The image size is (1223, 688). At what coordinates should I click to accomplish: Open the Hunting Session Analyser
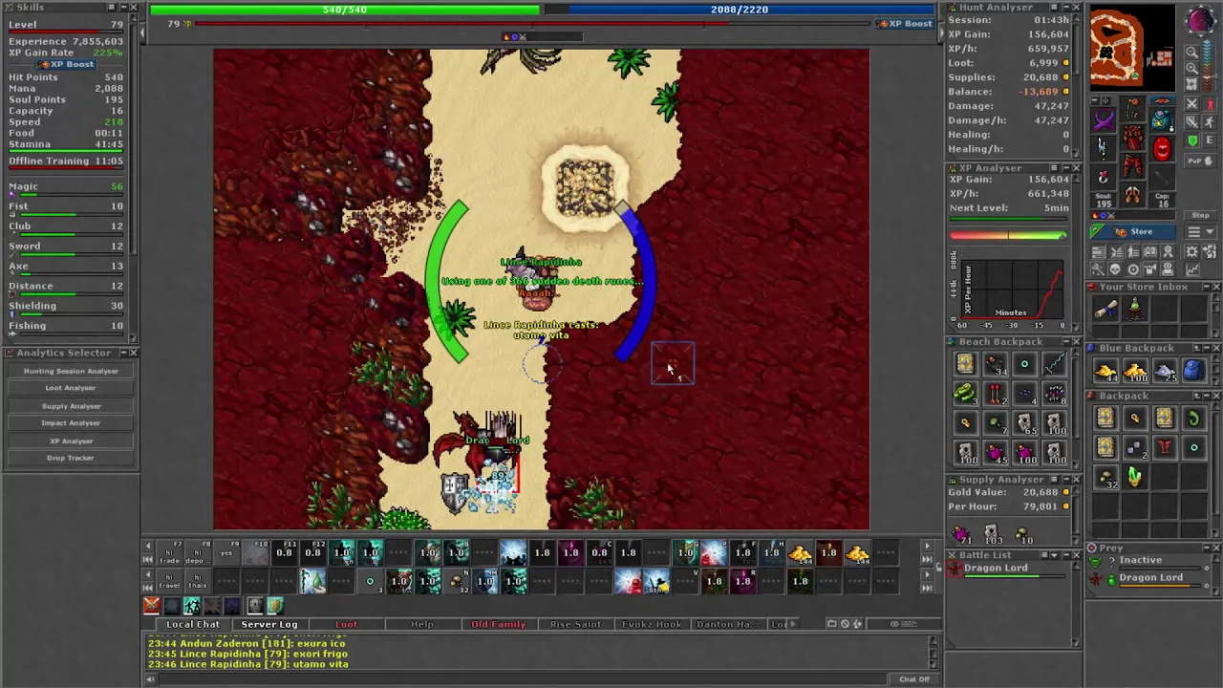coord(71,371)
